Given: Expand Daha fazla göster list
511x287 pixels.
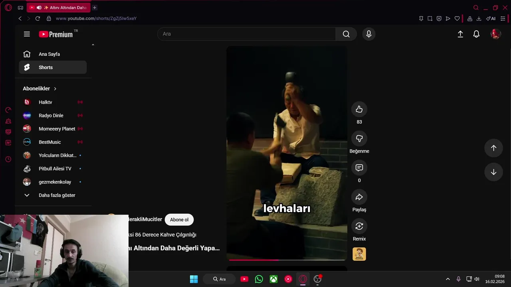Looking at the screenshot, I should point(53,195).
